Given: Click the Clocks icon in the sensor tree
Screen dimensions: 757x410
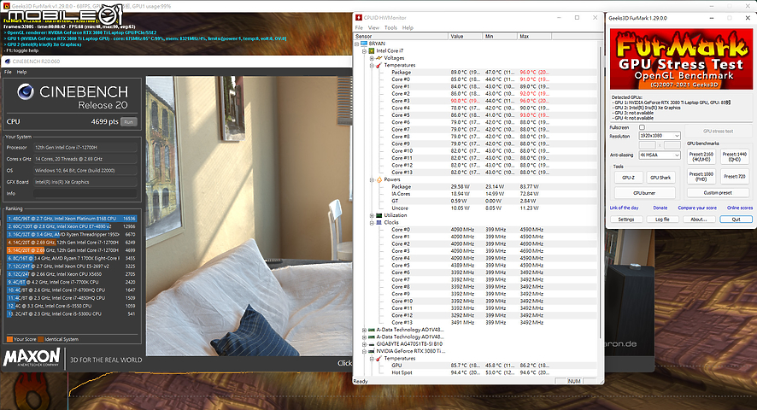Looking at the screenshot, I should [379, 223].
